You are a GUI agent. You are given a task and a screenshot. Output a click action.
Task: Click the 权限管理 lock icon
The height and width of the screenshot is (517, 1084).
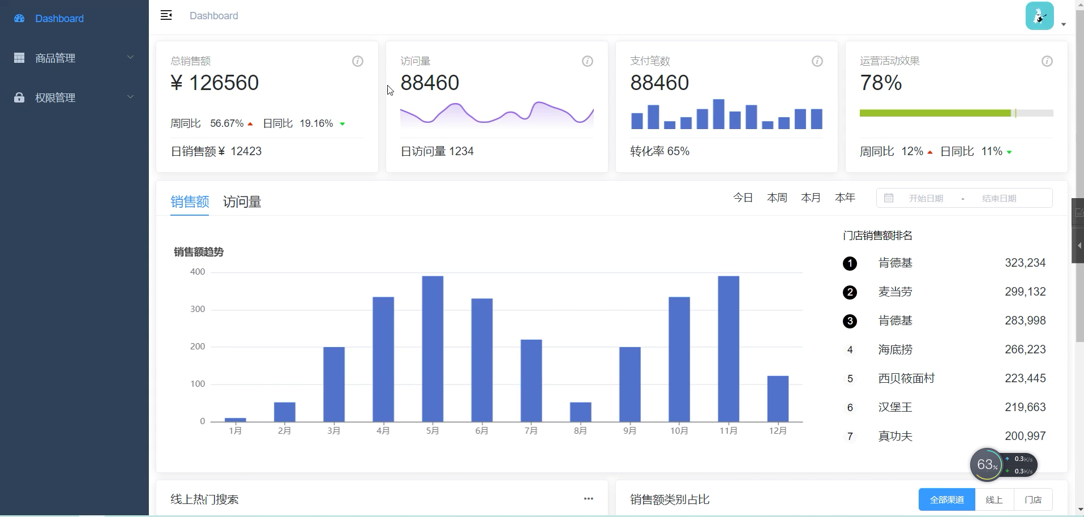click(19, 97)
